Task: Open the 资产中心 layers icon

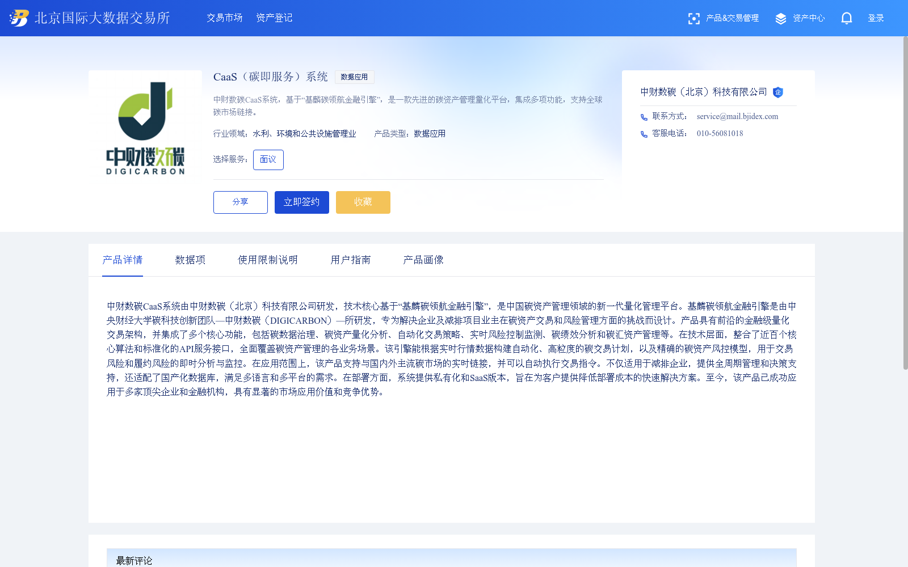Action: tap(781, 19)
